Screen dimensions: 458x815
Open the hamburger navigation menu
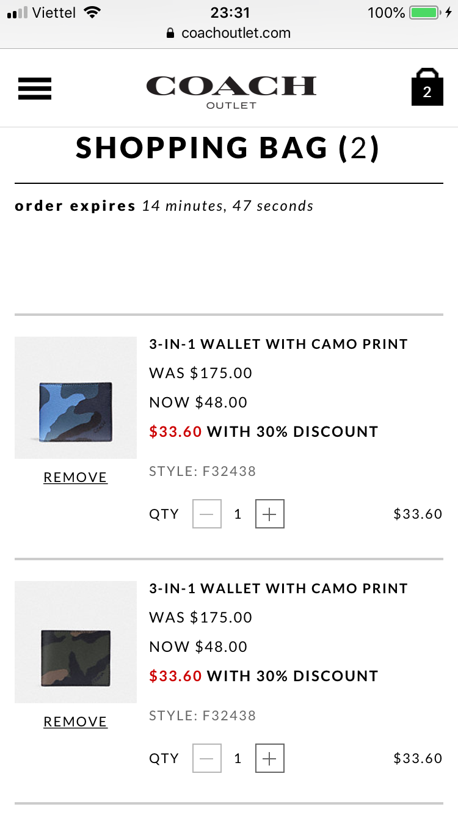click(35, 89)
